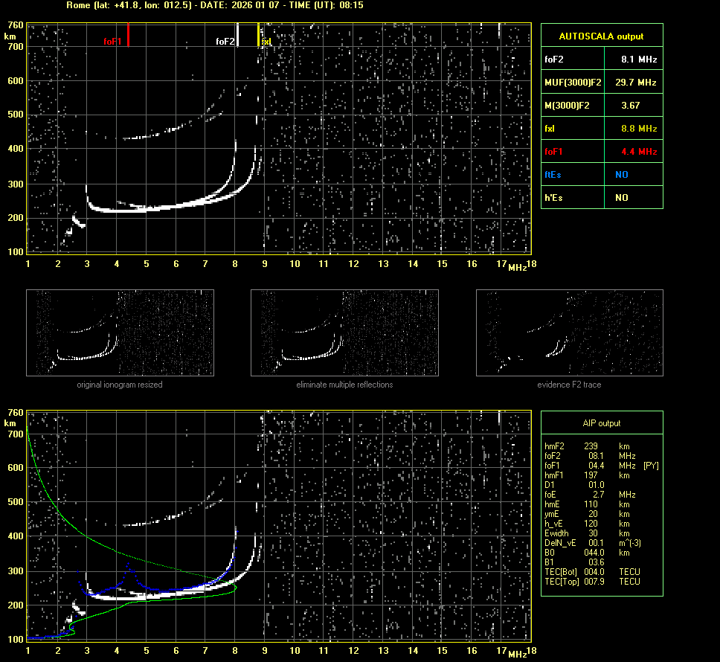
Task: Select the TEC[Top] 007.9 TECU row
Action: (592, 582)
